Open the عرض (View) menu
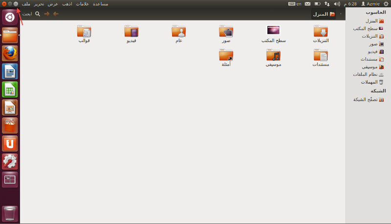 point(53,4)
